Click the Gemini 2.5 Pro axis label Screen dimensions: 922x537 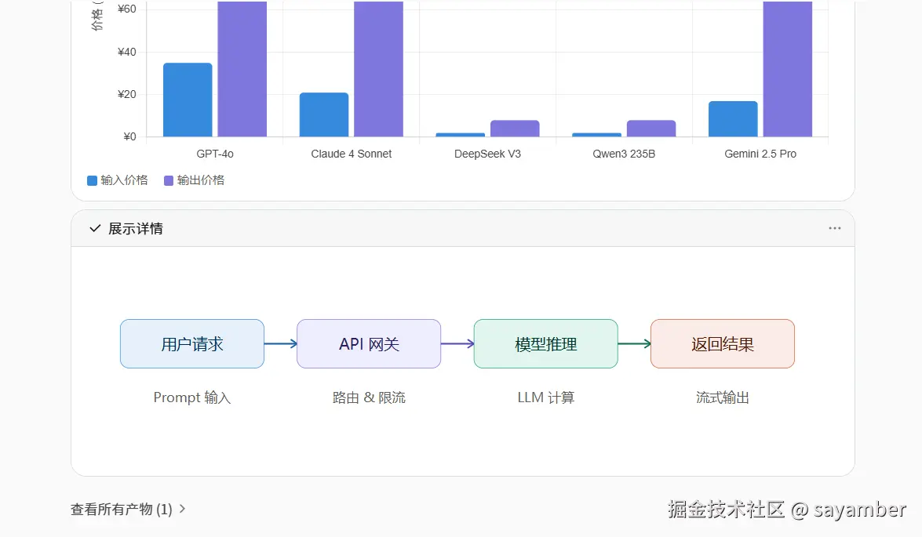[760, 154]
